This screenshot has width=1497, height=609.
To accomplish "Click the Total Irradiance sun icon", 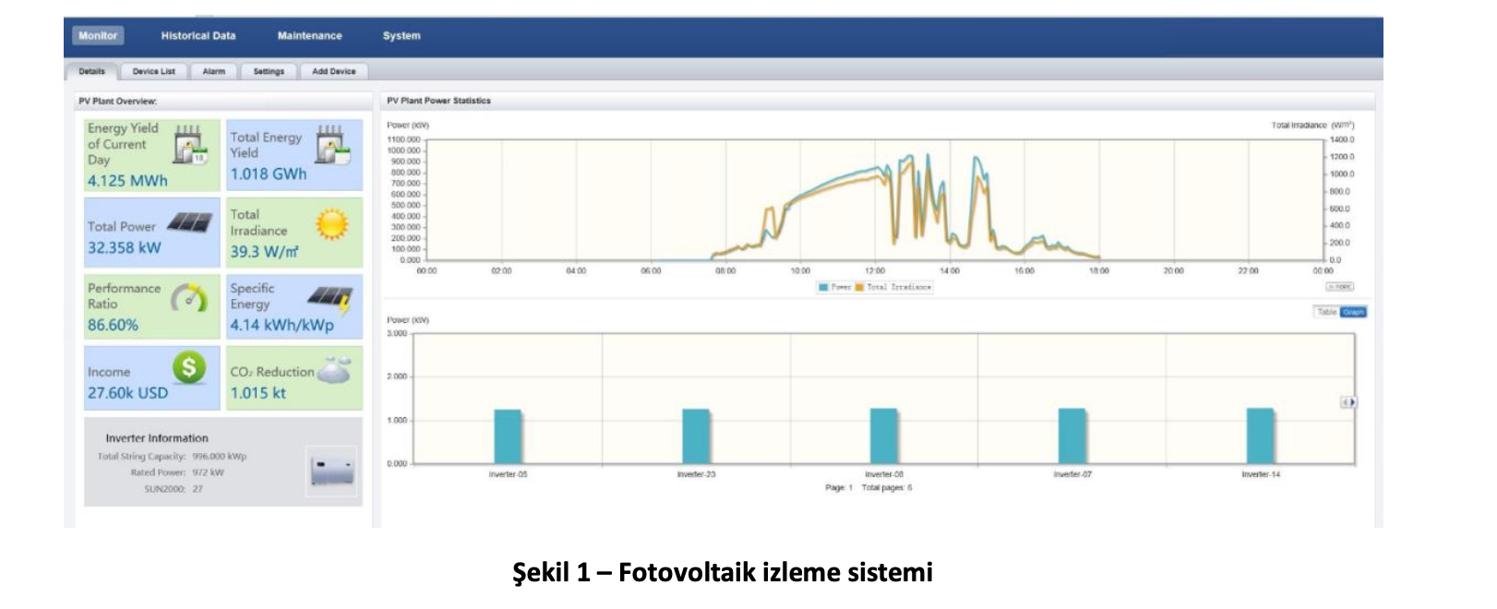I will (332, 223).
